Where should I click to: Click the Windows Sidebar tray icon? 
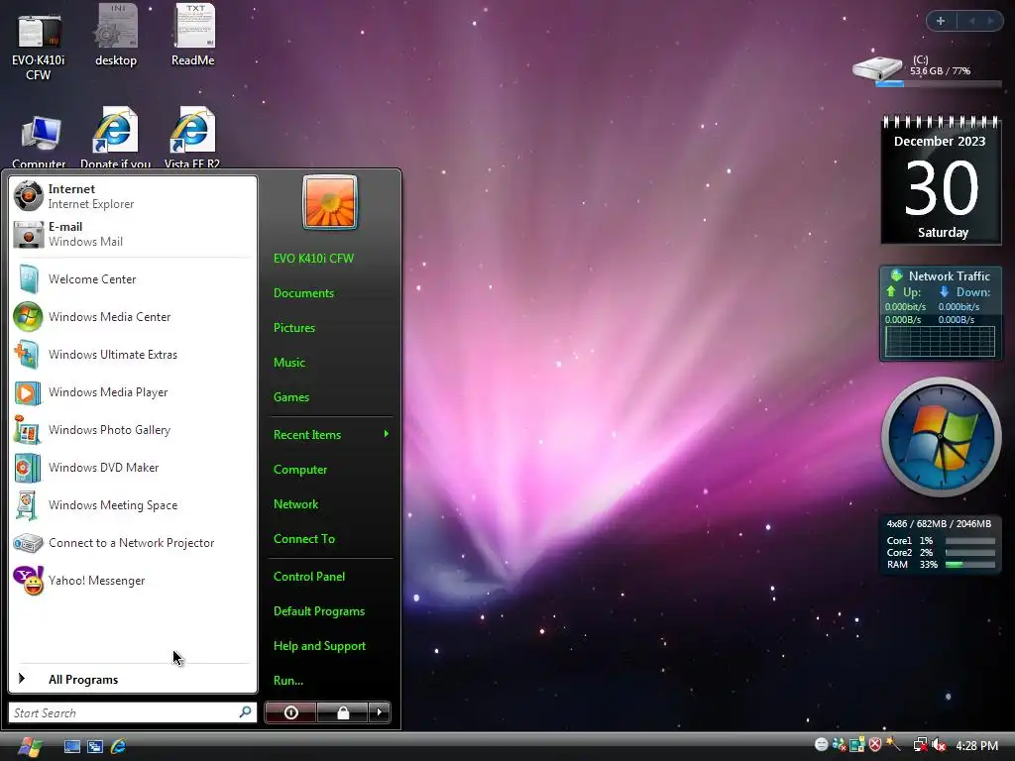857,745
